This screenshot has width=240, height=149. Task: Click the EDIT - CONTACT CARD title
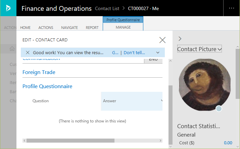tap(45, 40)
